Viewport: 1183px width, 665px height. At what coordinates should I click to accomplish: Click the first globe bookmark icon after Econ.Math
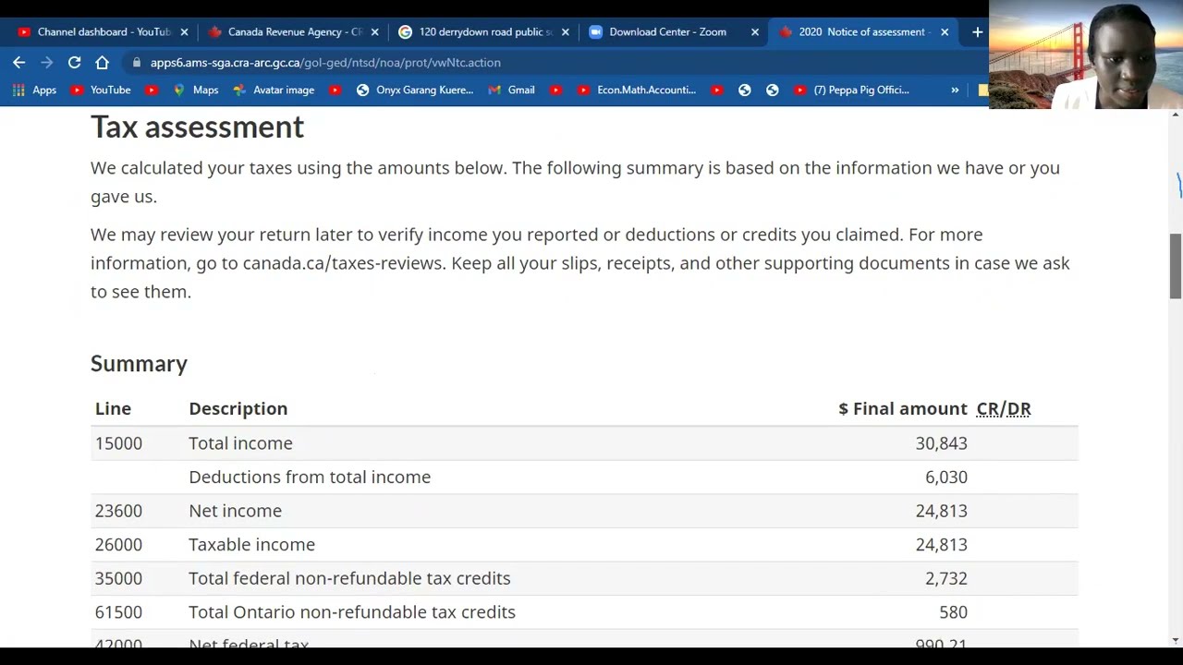coord(744,90)
